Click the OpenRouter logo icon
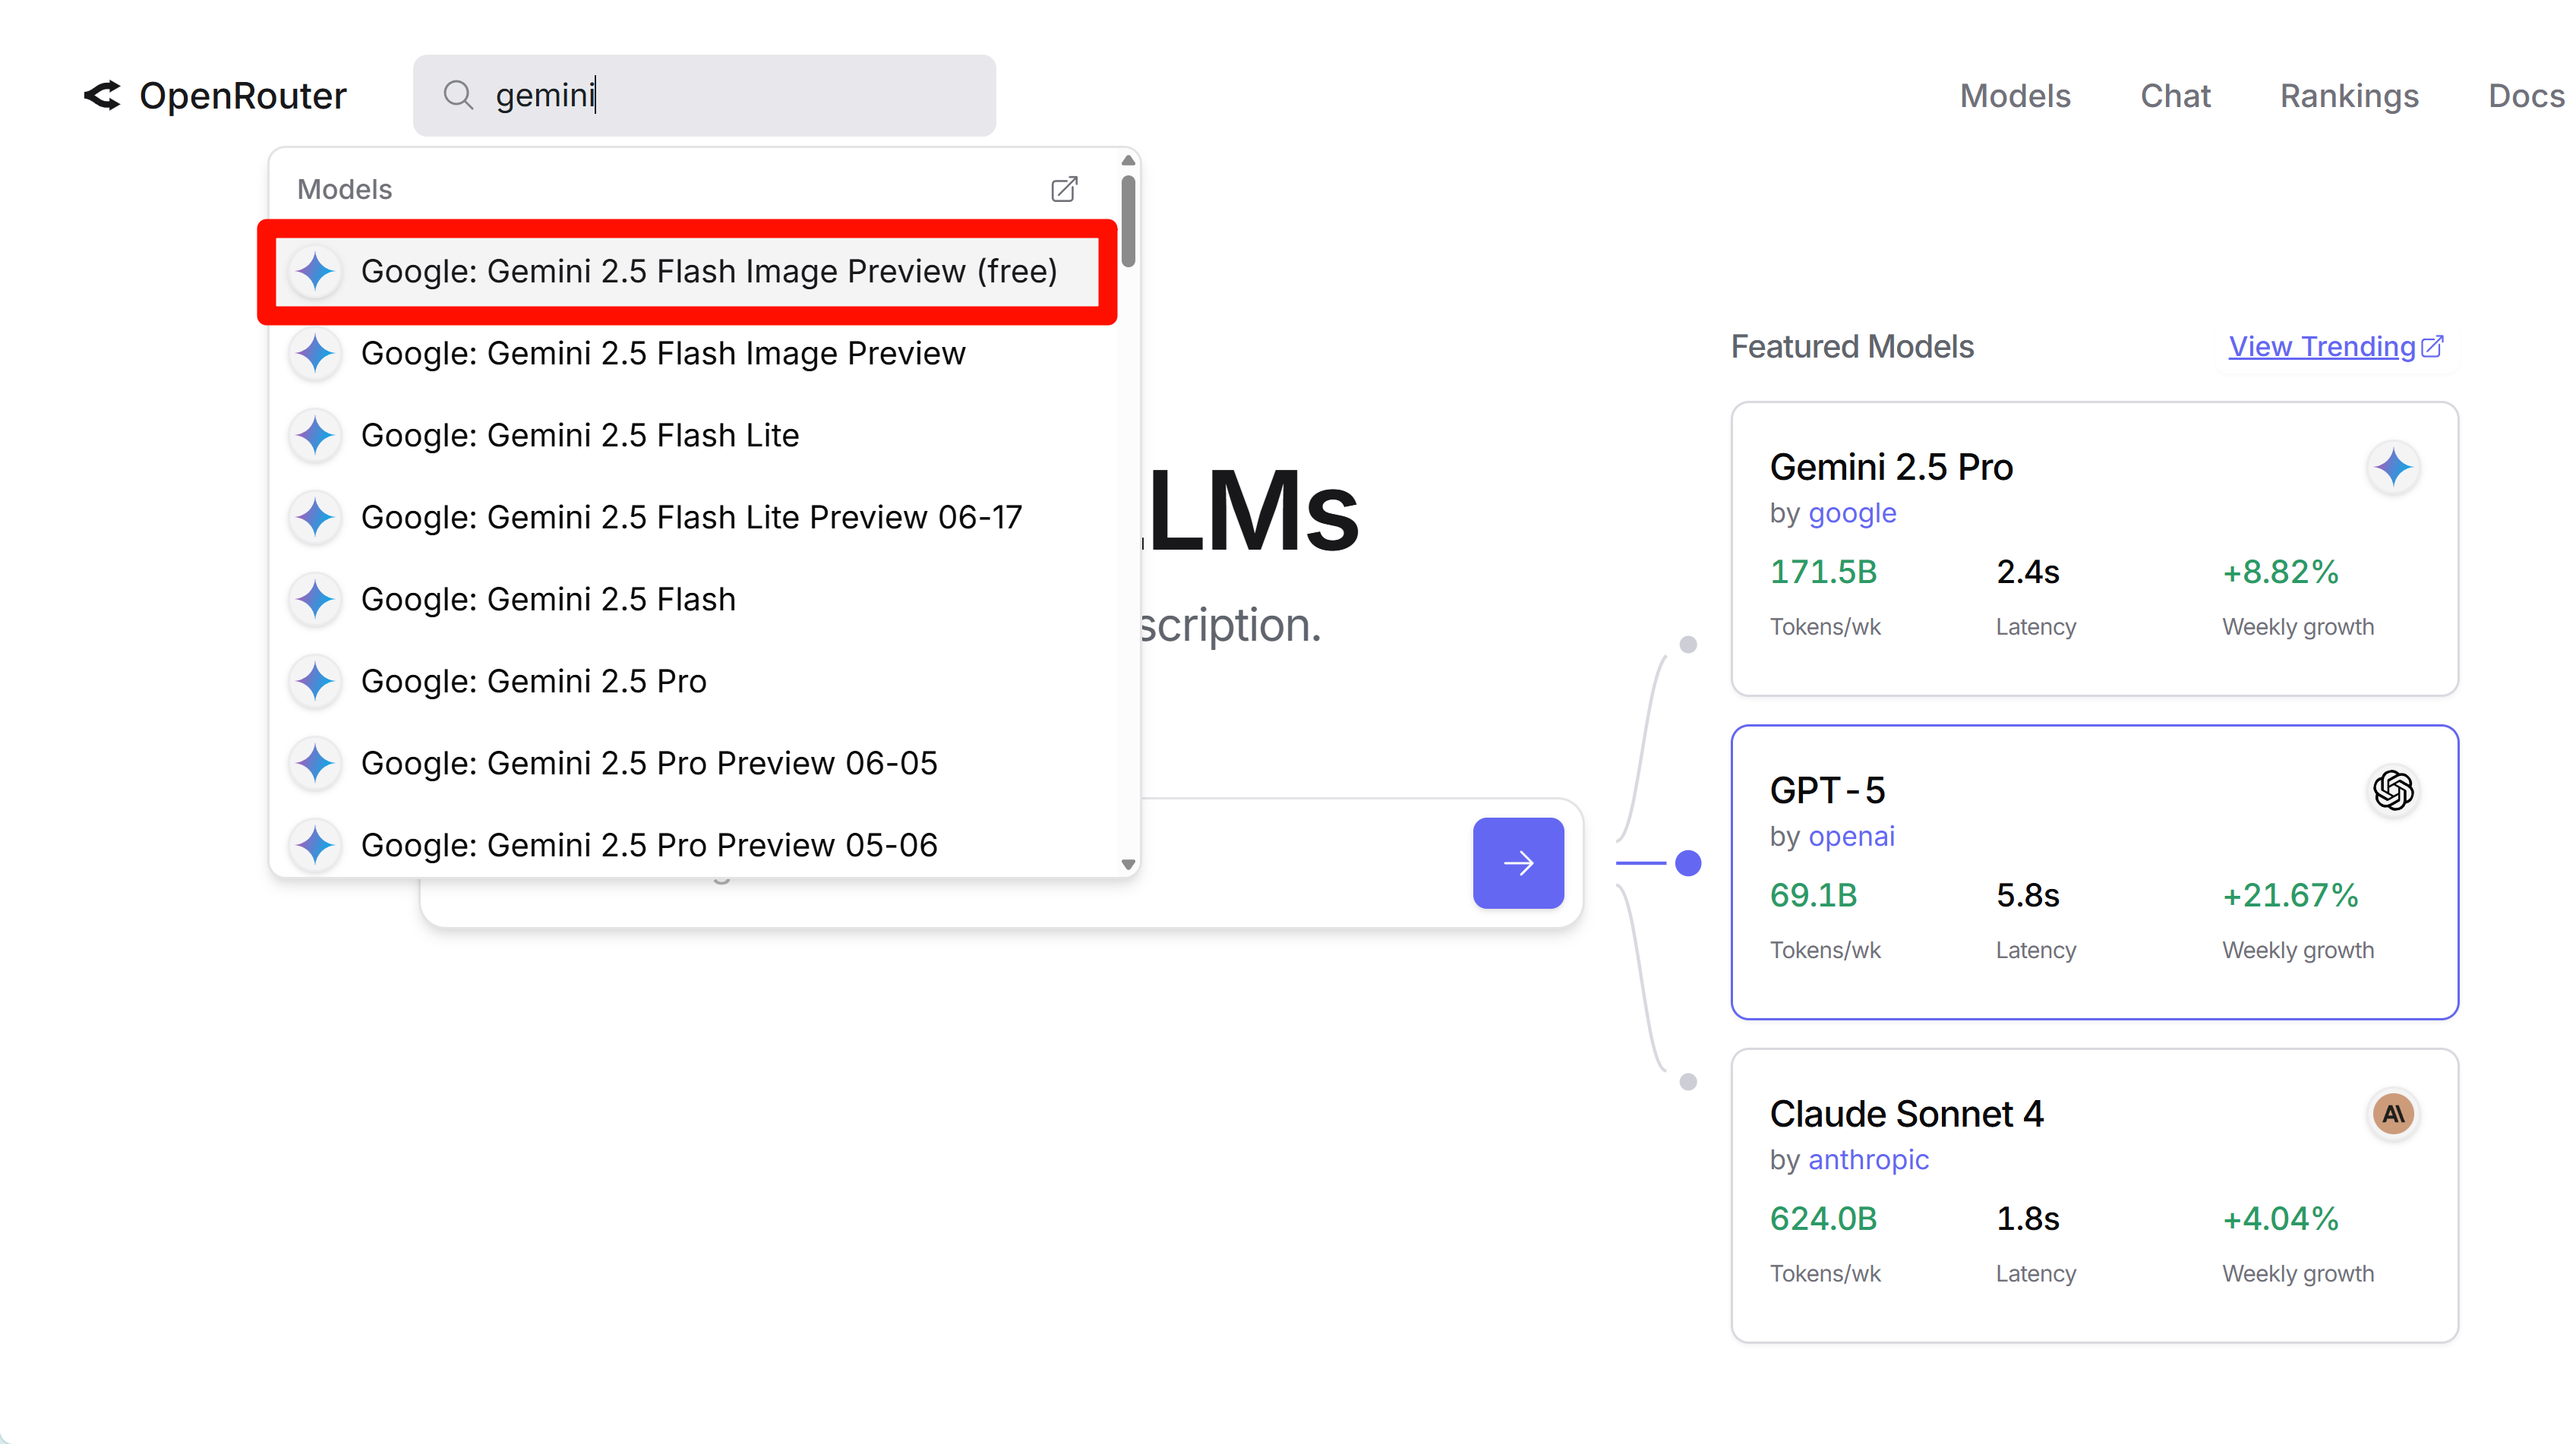2576x1444 pixels. [x=102, y=96]
